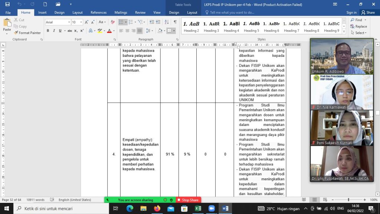Viewport: 380px width, 214px height.
Task: Launch Firefox from the taskbar
Action: [x=157, y=208]
